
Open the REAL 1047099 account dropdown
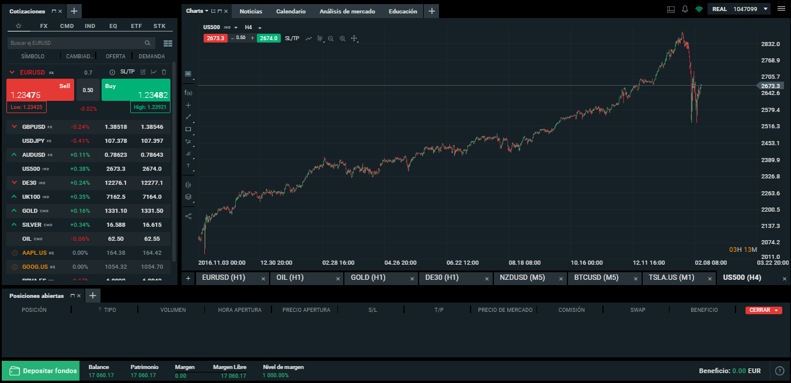[738, 9]
